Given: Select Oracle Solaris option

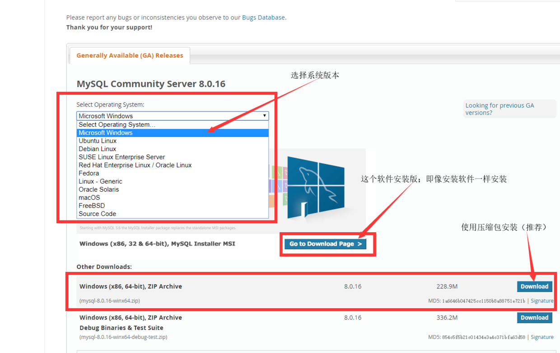Looking at the screenshot, I should pyautogui.click(x=173, y=189).
